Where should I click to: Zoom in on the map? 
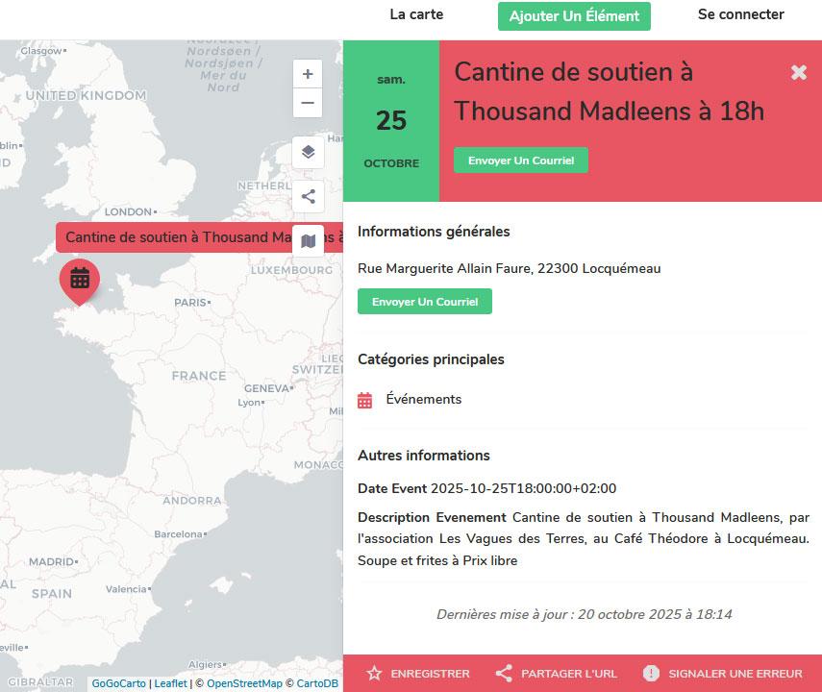pyautogui.click(x=308, y=74)
